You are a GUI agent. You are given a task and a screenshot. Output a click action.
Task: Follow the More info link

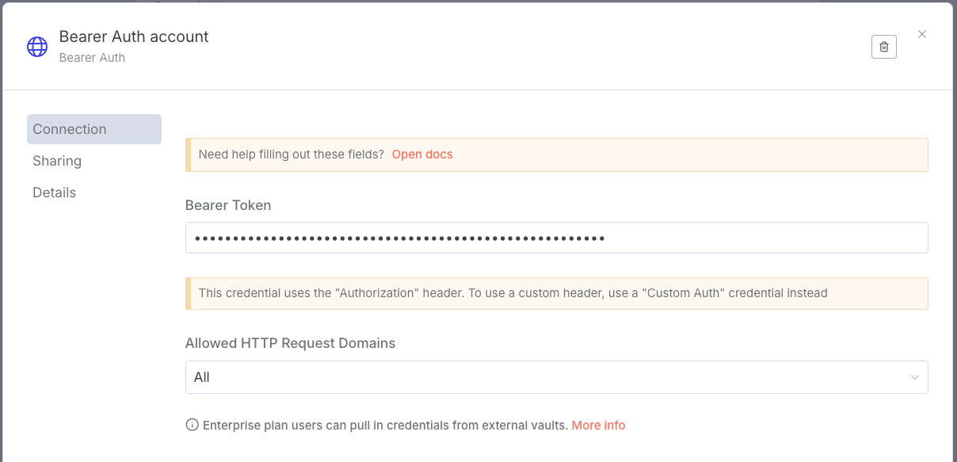tap(598, 426)
